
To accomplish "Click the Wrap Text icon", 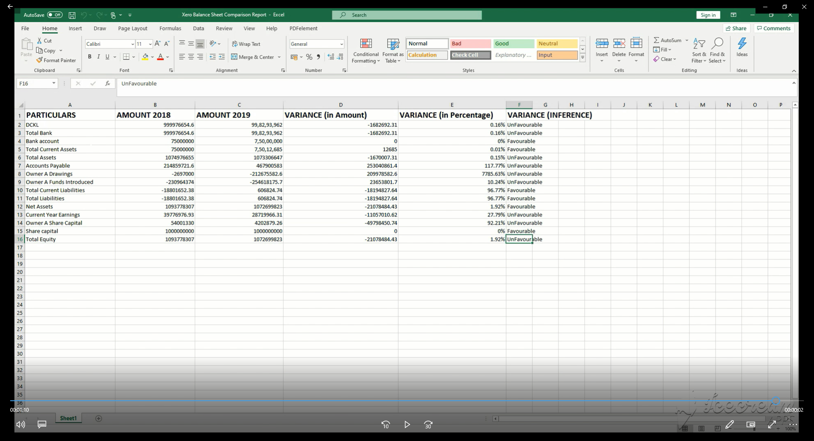I will pyautogui.click(x=234, y=44).
